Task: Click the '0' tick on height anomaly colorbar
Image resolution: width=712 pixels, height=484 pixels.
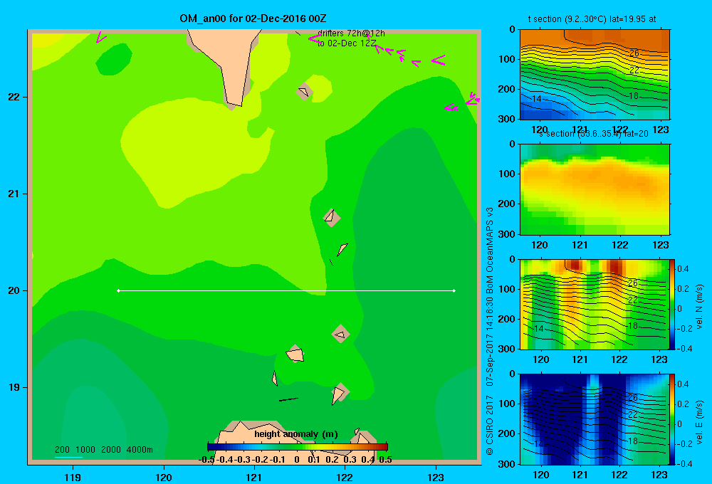Action: [296, 460]
